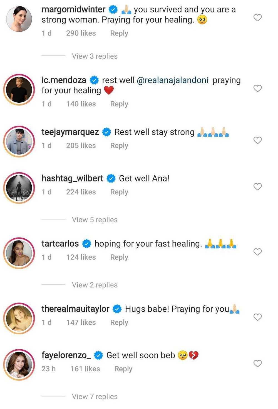Open ic.mendoza's story avatar
The image size is (278, 409).
[19, 90]
